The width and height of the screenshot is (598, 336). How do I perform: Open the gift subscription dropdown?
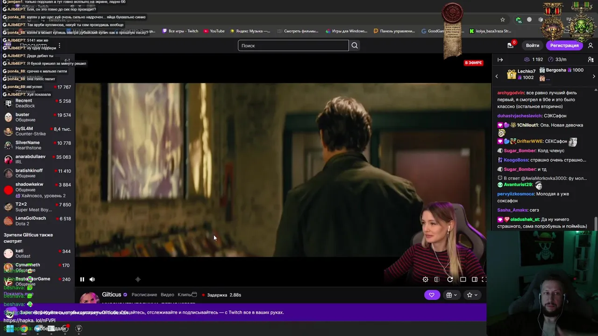(452, 295)
